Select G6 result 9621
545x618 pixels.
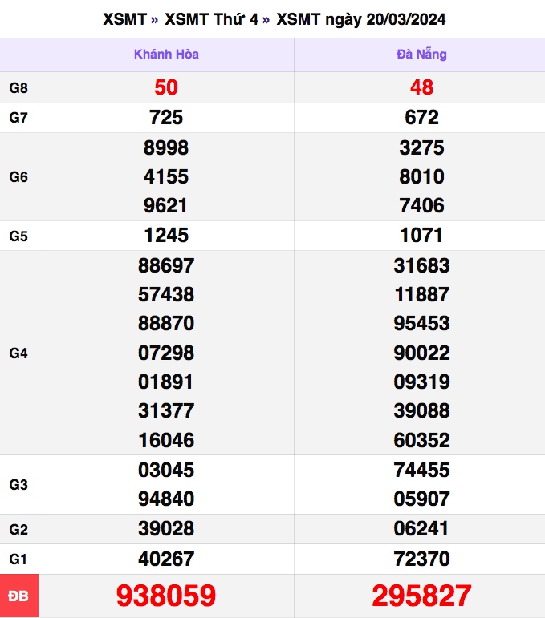click(166, 205)
